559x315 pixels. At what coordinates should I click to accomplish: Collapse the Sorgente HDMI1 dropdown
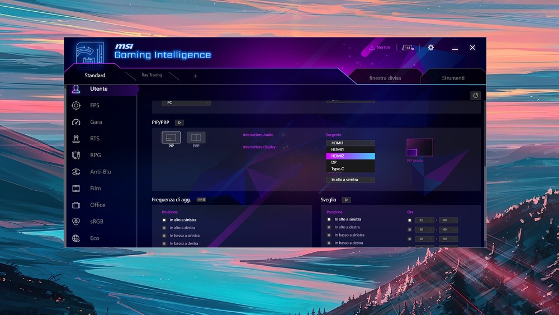(350, 143)
